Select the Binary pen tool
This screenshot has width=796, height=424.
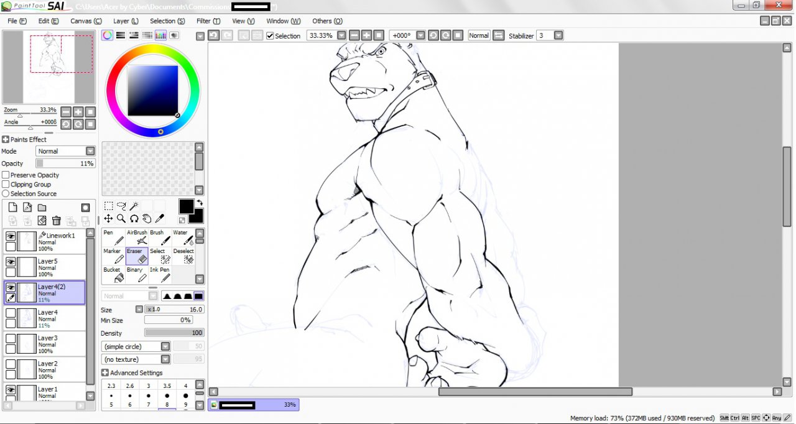point(137,275)
